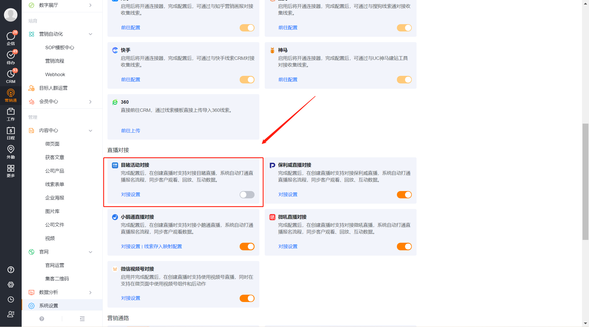Expand the 数据分析 menu arrow

tap(90, 292)
